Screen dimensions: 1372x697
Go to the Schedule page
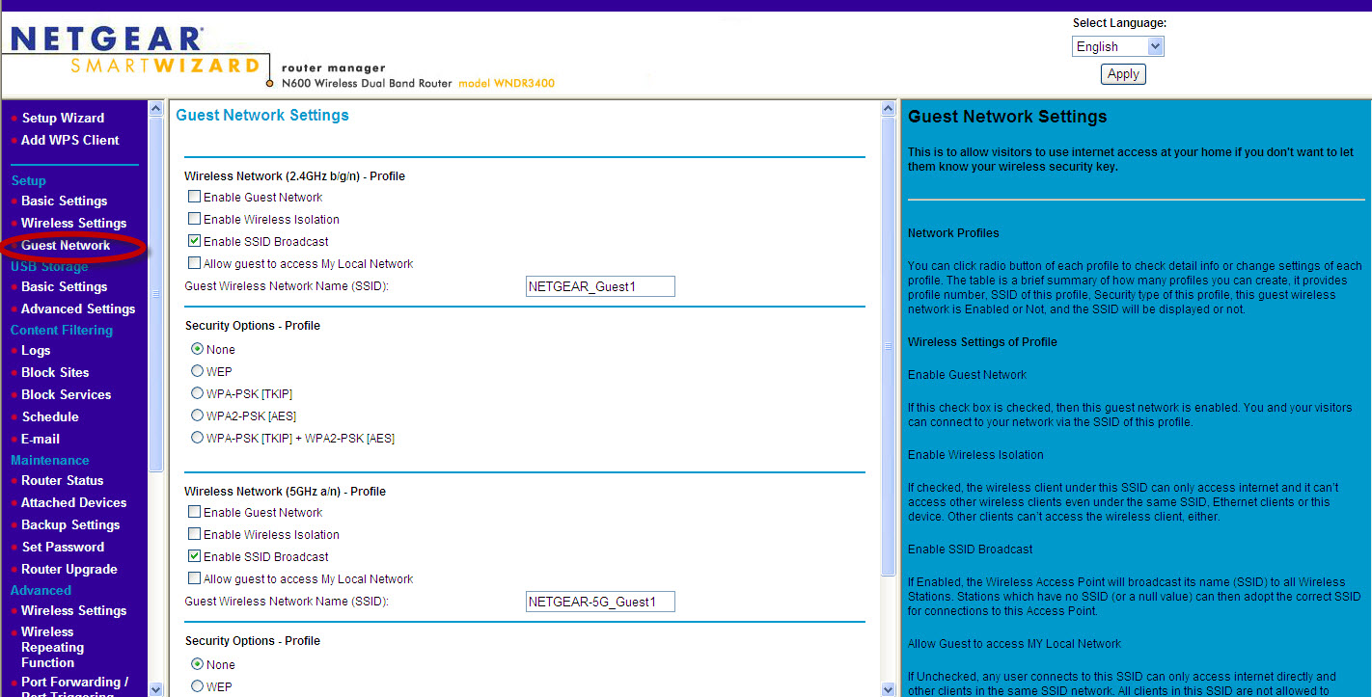click(50, 416)
